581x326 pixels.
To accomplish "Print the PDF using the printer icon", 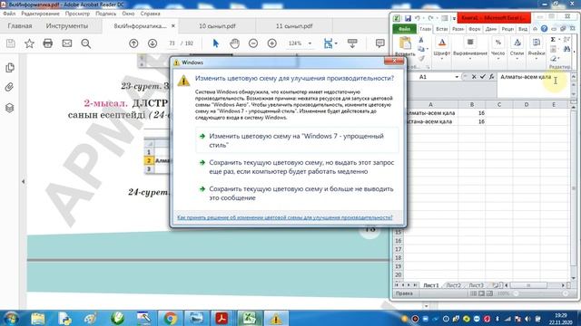I will click(48, 43).
